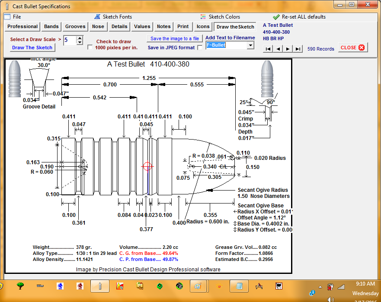Switch to the Paint palette taskbar app
381x302 pixels.
pyautogui.click(x=198, y=286)
